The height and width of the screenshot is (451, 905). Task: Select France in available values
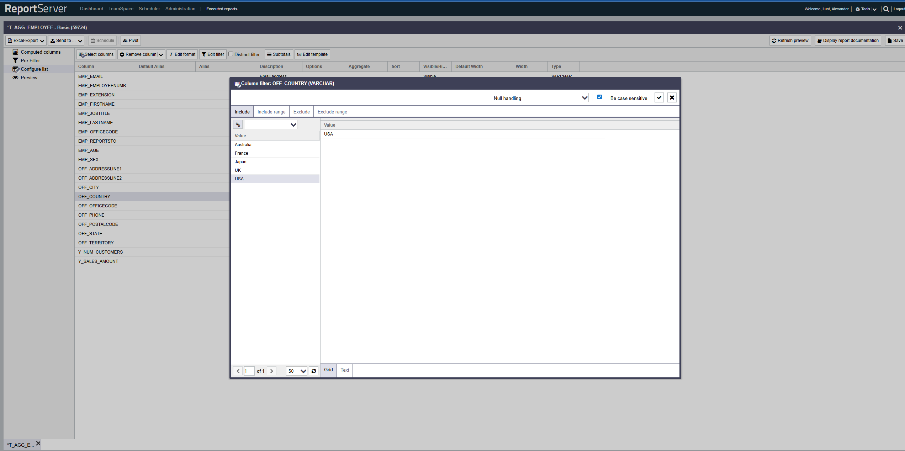[242, 153]
